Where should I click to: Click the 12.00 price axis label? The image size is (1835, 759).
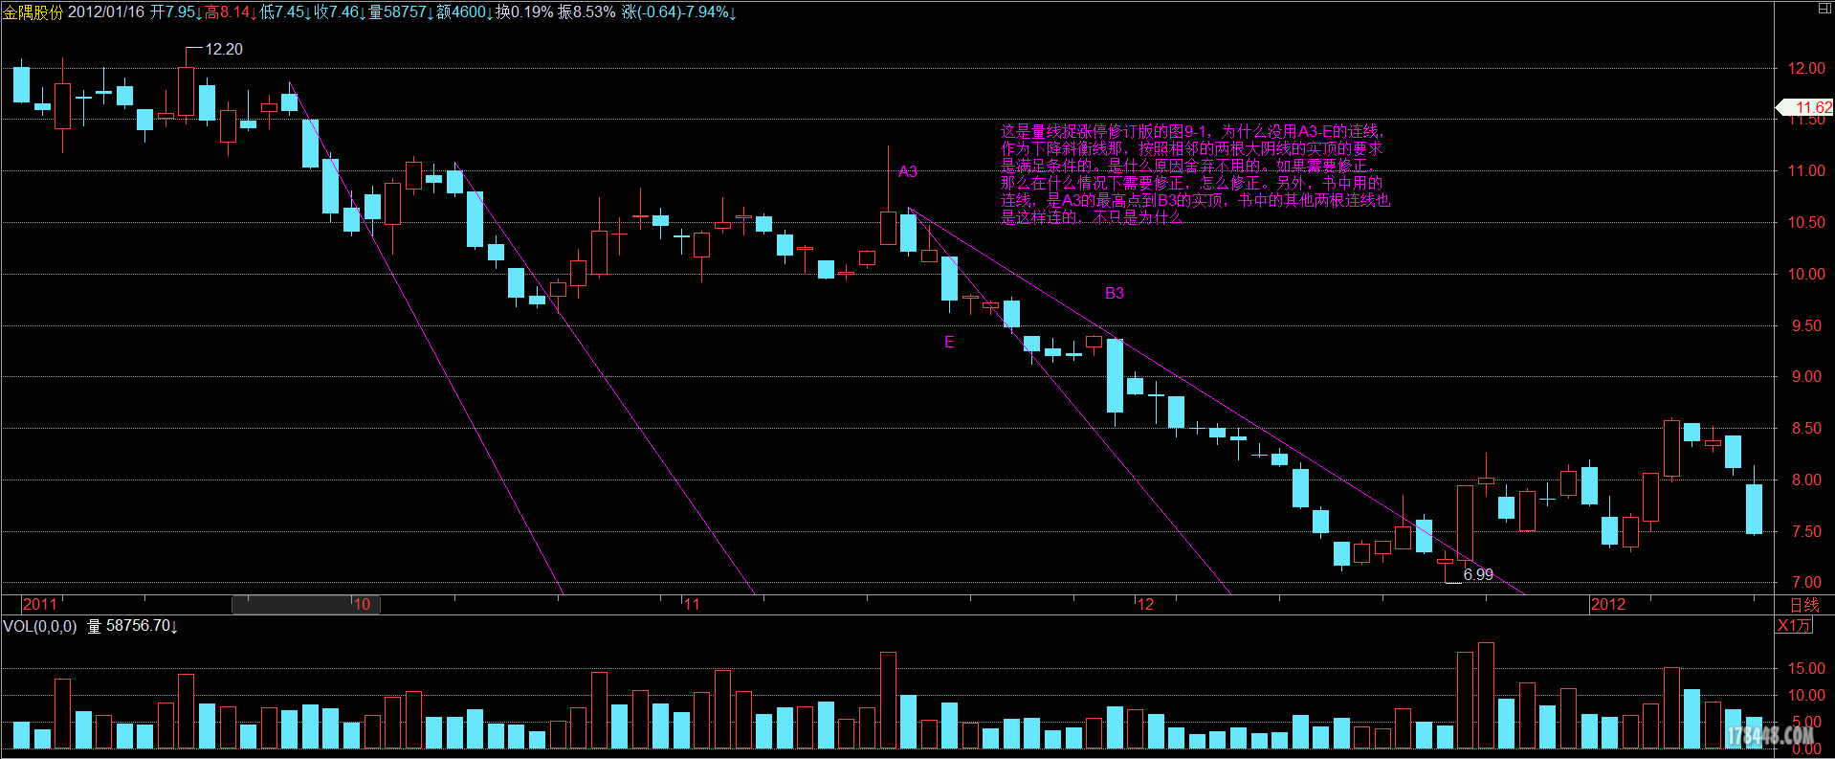click(1807, 68)
